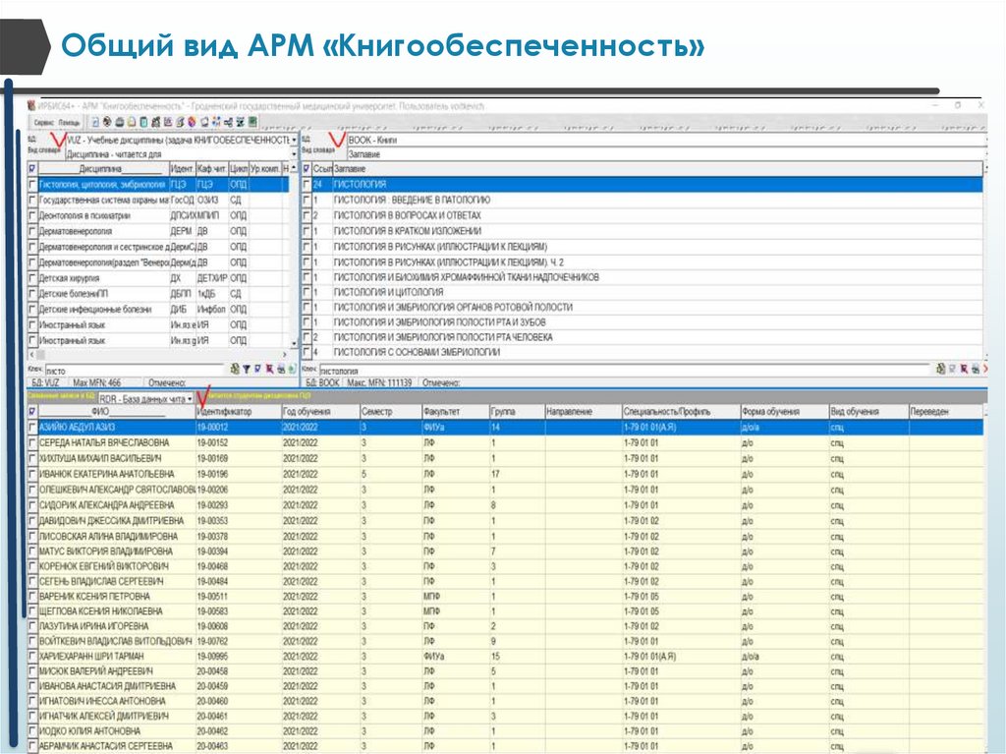The height and width of the screenshot is (754, 1006).
Task: Open the Дисциплина - читается для dictionary dropdown
Action: (294, 153)
